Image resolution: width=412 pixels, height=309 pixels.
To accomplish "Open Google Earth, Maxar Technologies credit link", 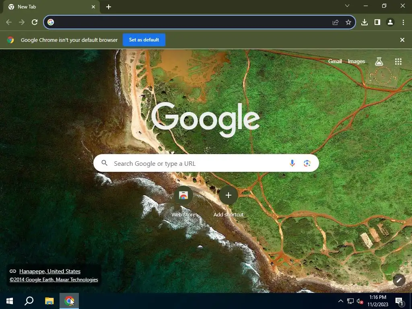I will (x=54, y=280).
